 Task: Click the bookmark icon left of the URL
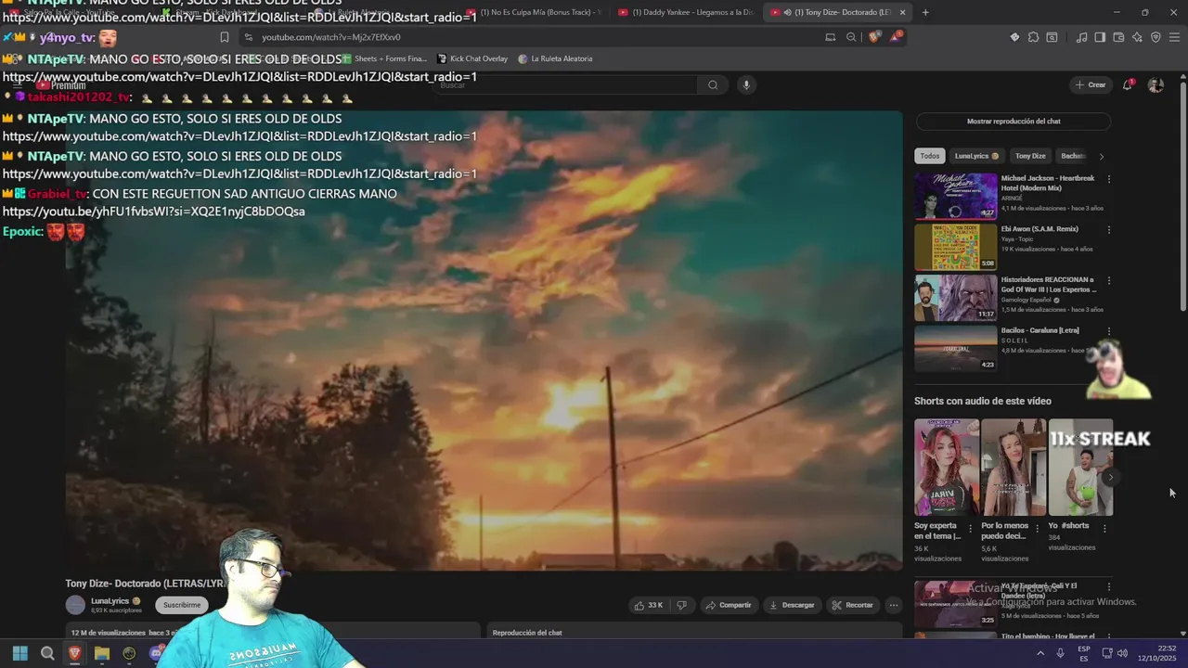point(225,37)
